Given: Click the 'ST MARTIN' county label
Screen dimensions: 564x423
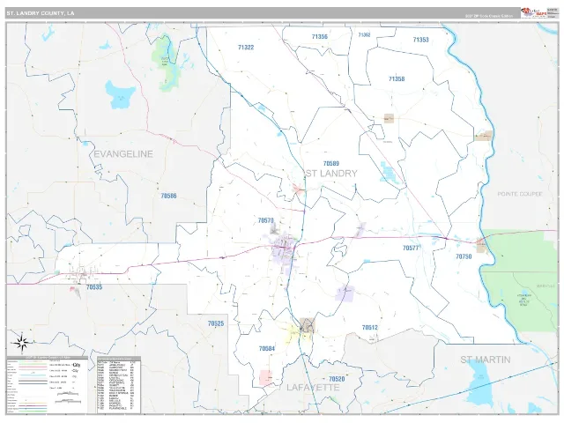Looking at the screenshot, I should point(486,360).
